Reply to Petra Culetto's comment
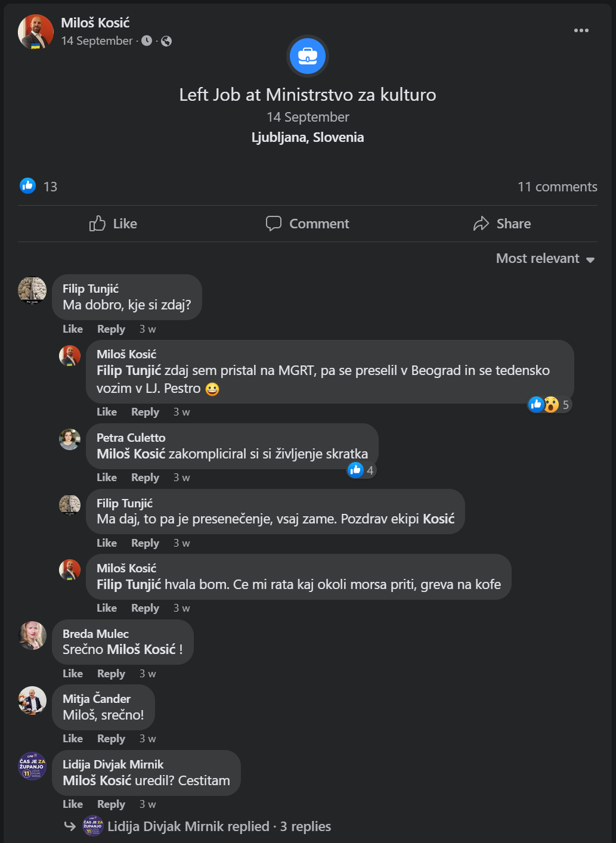 coord(145,478)
